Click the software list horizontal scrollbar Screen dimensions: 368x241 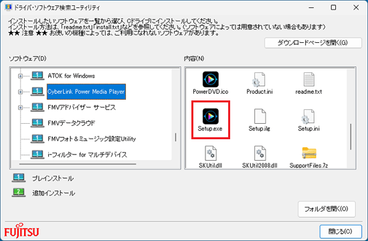pyautogui.click(x=78, y=164)
